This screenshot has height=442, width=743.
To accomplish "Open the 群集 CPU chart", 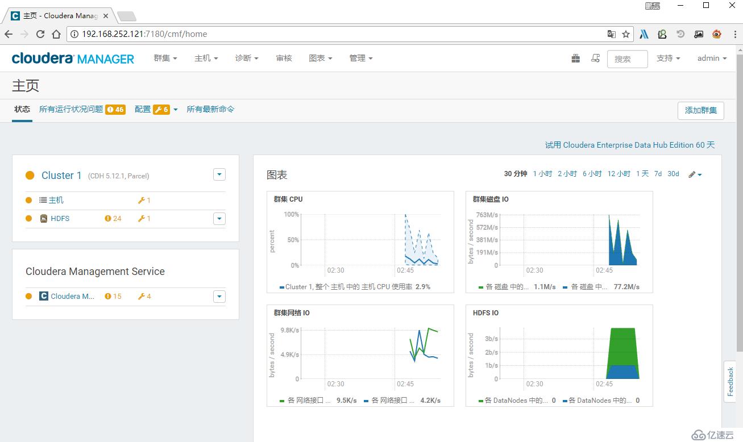I will [360, 242].
